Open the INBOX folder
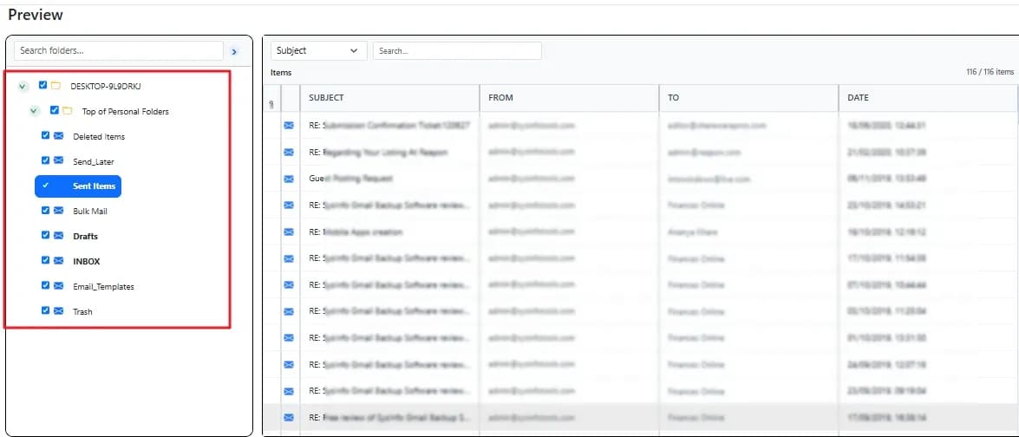 pos(87,261)
